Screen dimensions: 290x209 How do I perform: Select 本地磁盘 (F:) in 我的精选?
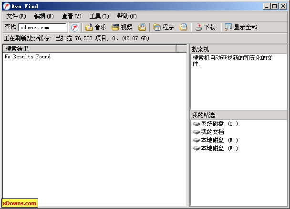point(215,148)
